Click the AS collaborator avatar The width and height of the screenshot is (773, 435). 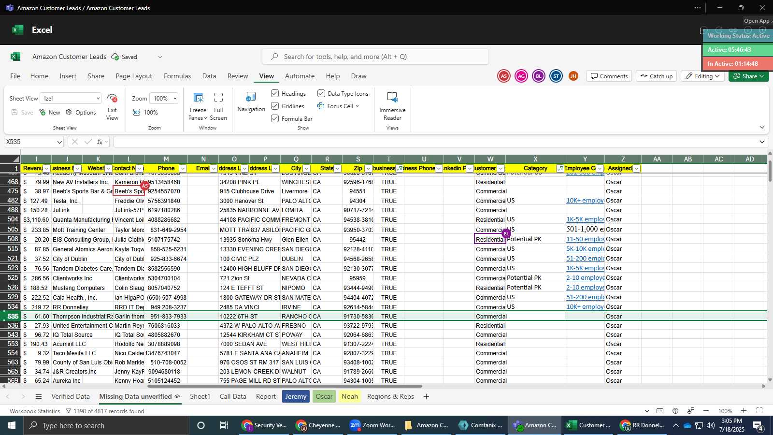504,76
